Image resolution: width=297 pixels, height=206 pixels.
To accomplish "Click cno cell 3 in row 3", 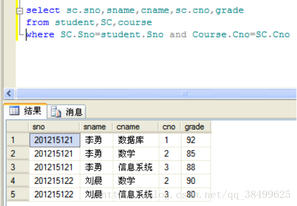I will (x=170, y=167).
